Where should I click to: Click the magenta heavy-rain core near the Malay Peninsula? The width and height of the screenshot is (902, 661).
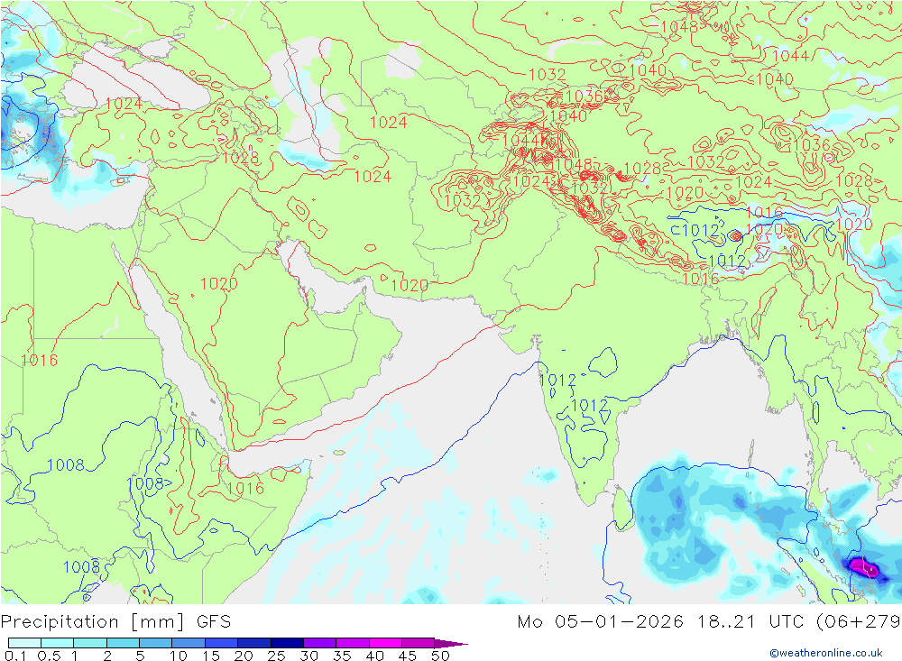point(863,568)
